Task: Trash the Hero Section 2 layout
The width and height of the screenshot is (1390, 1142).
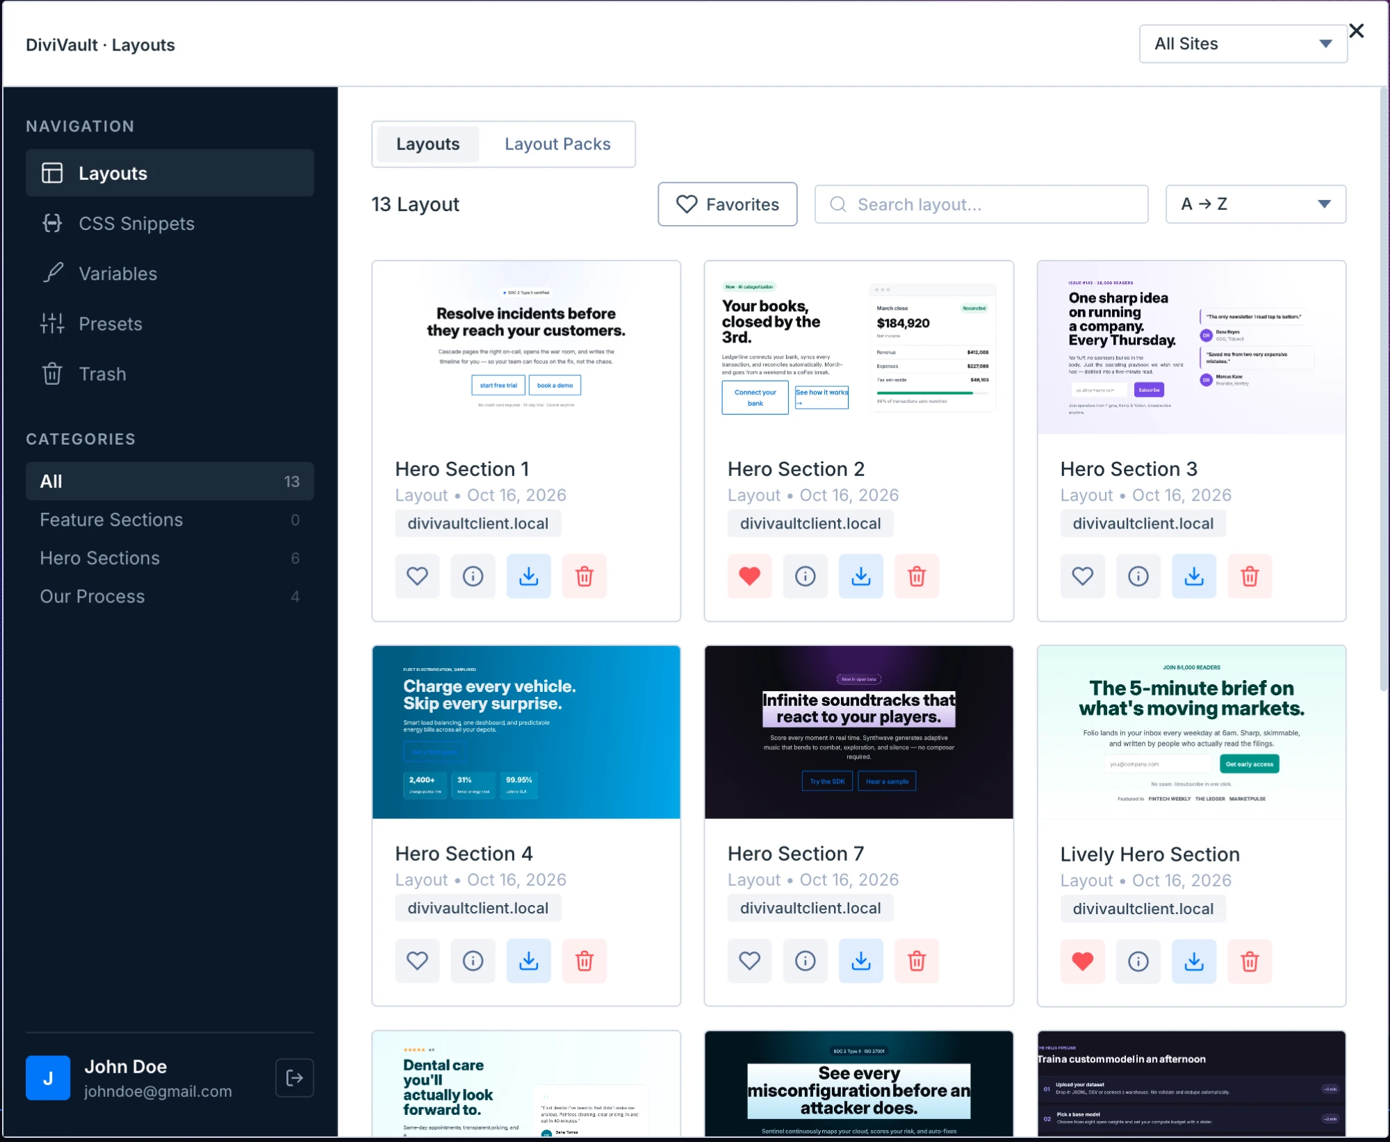Action: pyautogui.click(x=917, y=576)
